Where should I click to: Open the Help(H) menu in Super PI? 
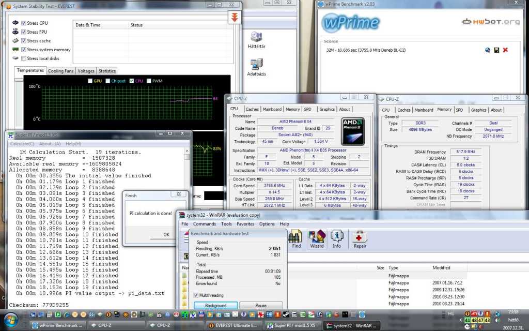tap(73, 144)
